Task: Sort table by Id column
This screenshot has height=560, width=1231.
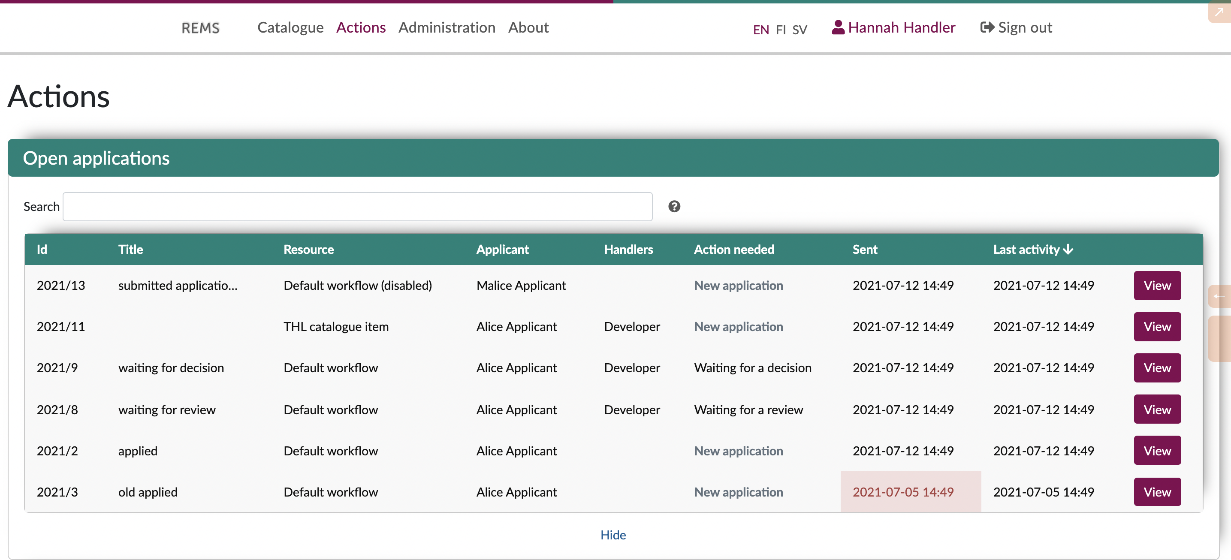Action: [42, 250]
